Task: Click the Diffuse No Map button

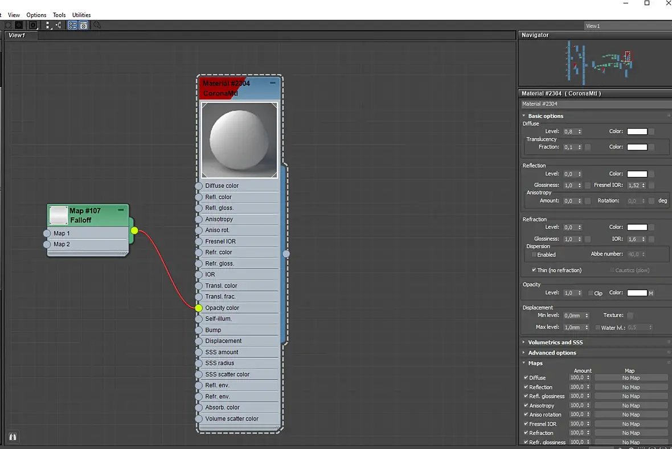Action: point(630,378)
